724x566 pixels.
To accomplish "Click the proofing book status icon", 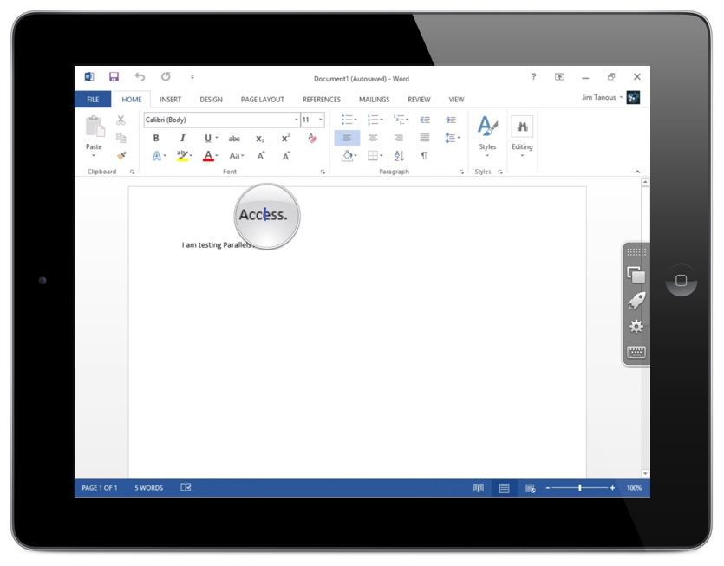I will [x=186, y=487].
